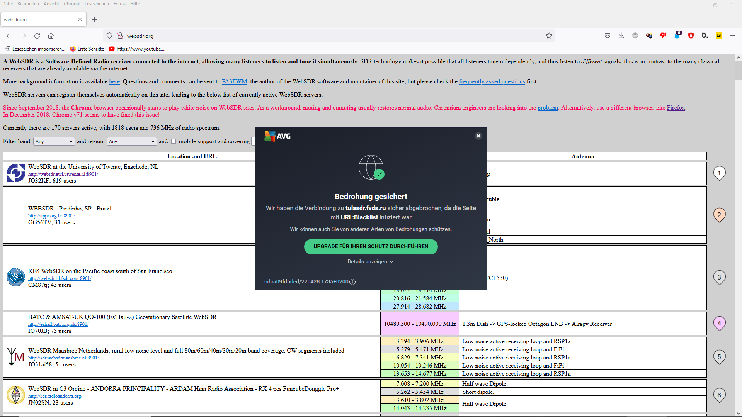Click the Andorra ARDAM association logo

[16, 395]
